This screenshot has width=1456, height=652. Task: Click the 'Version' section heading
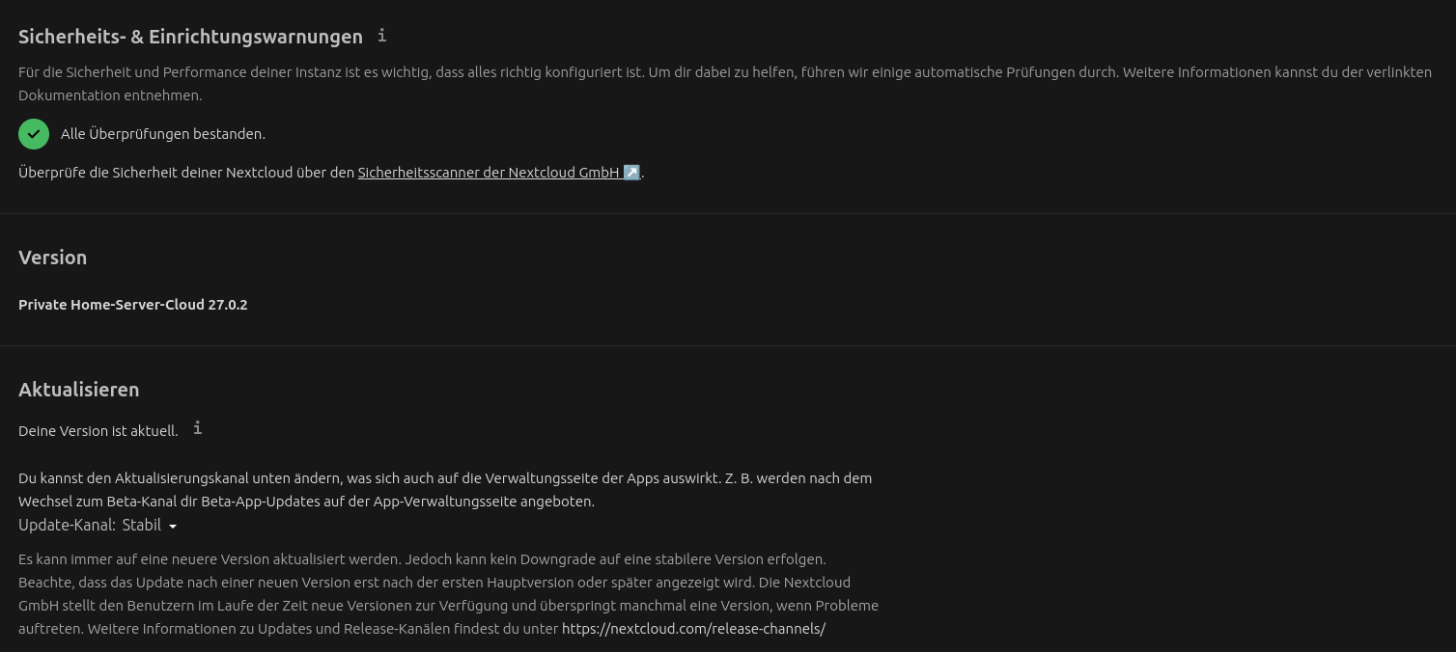pyautogui.click(x=52, y=258)
